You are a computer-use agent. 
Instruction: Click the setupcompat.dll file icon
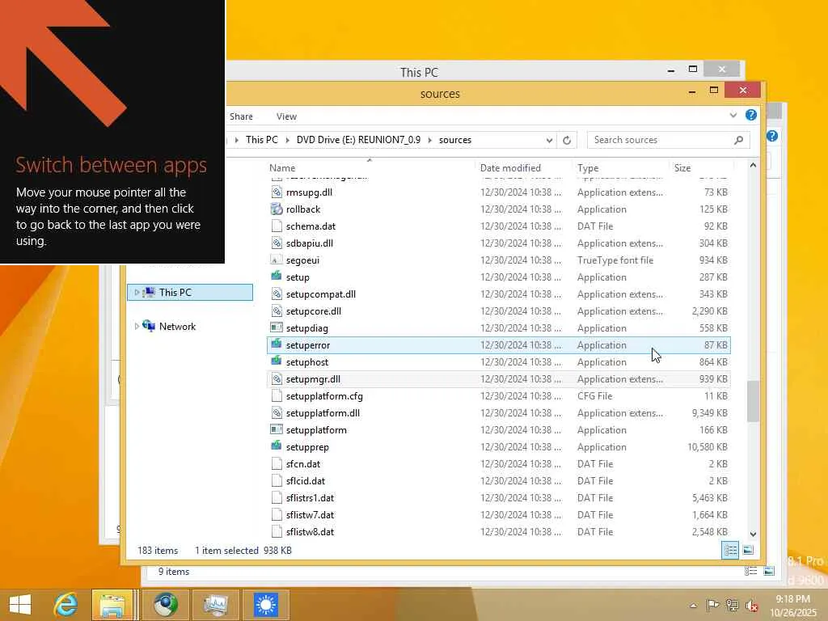[x=277, y=294]
